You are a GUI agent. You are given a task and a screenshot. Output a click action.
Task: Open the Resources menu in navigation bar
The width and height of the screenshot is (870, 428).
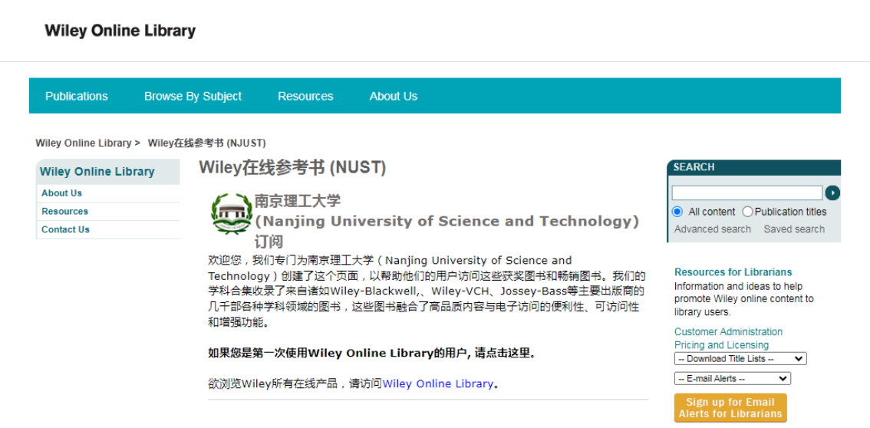pyautogui.click(x=305, y=96)
